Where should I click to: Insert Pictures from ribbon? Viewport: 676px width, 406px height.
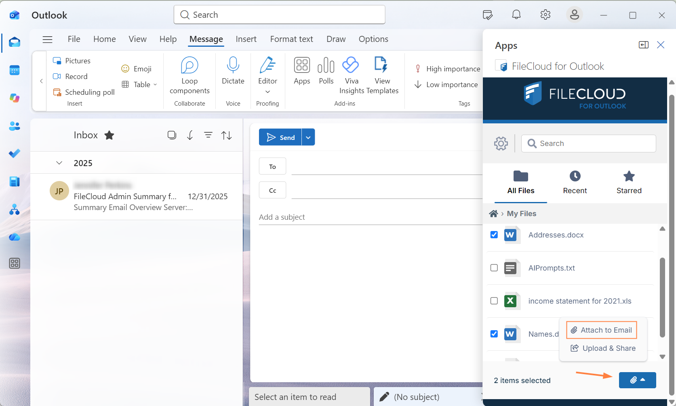click(72, 61)
